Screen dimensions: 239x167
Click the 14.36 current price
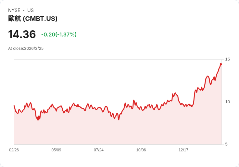coord(22,34)
